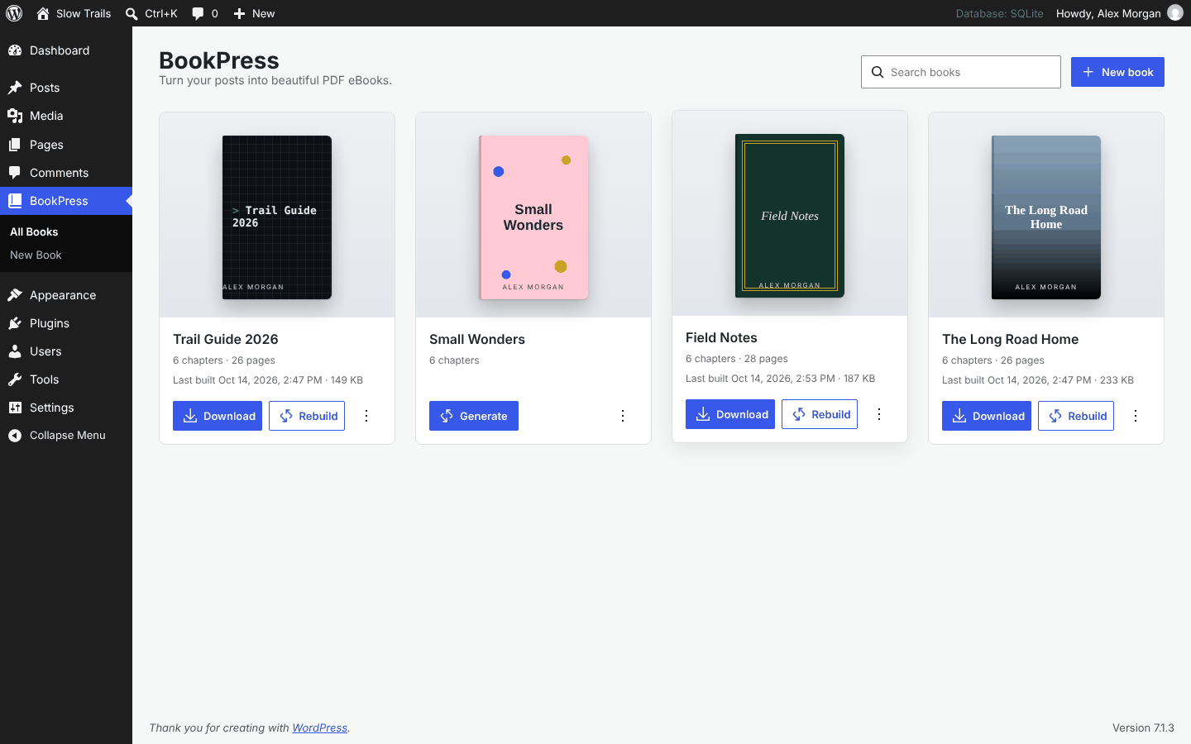Open the Small Wonders cover

[x=533, y=217]
